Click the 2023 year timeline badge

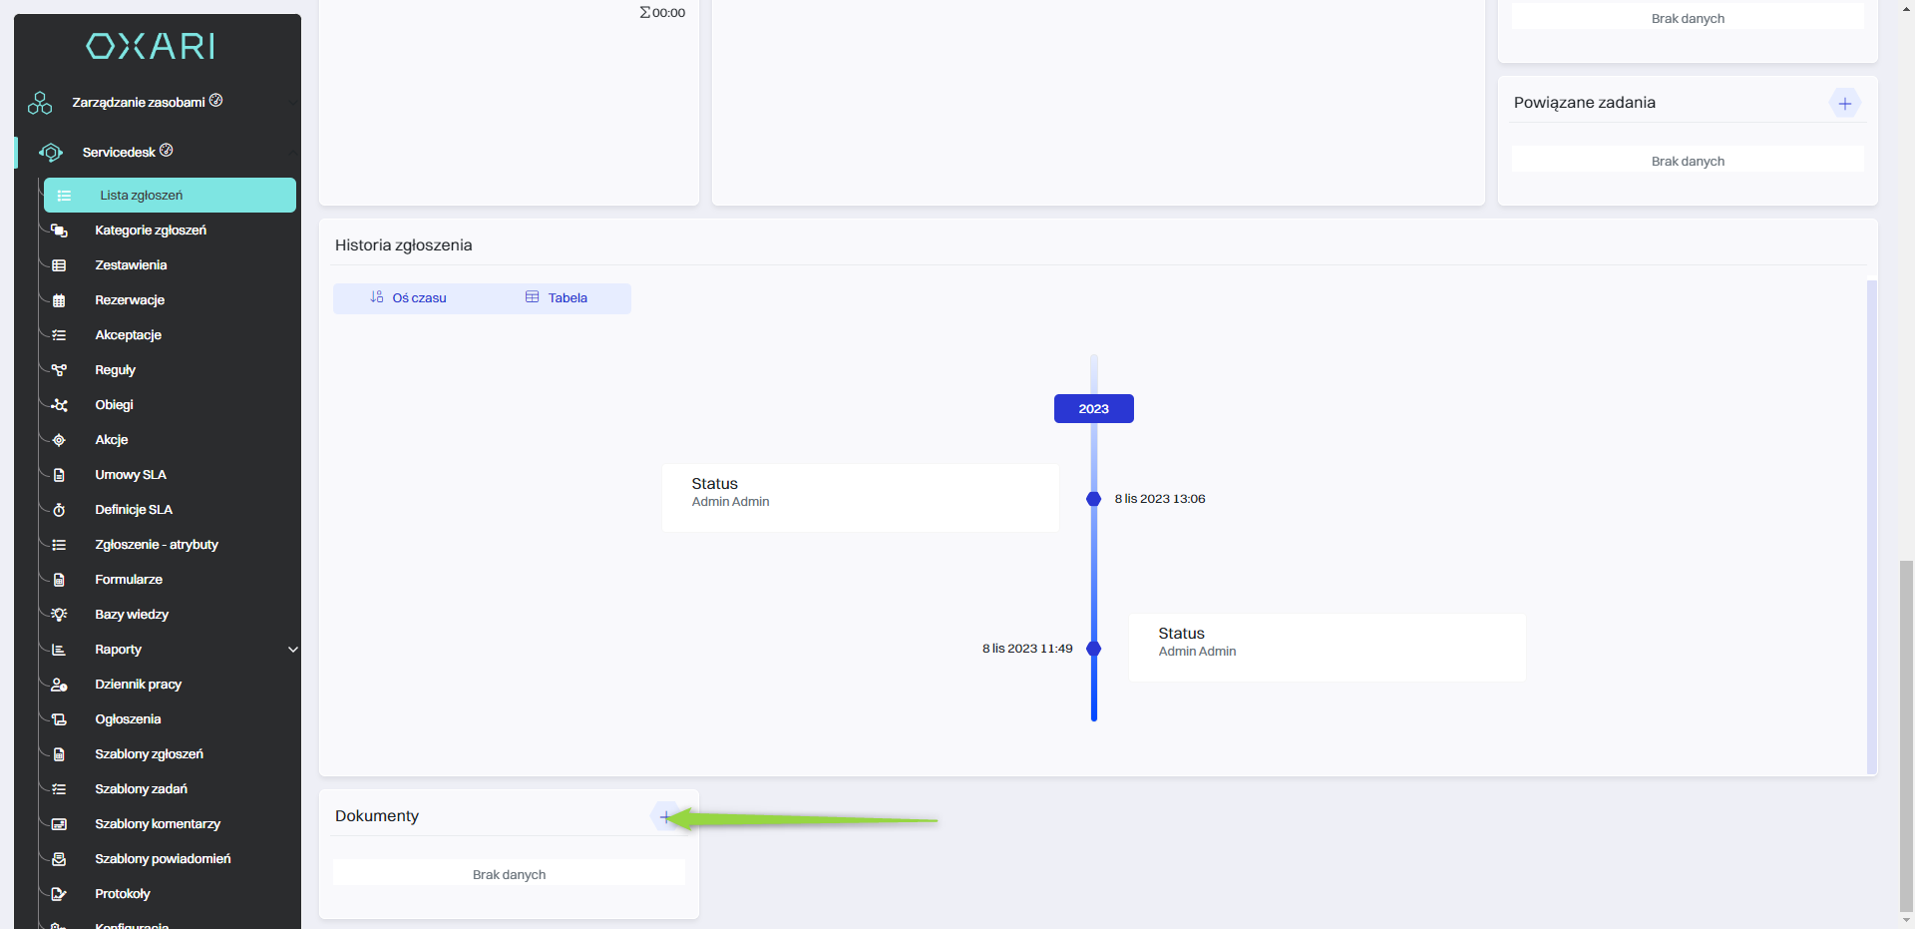1093,409
